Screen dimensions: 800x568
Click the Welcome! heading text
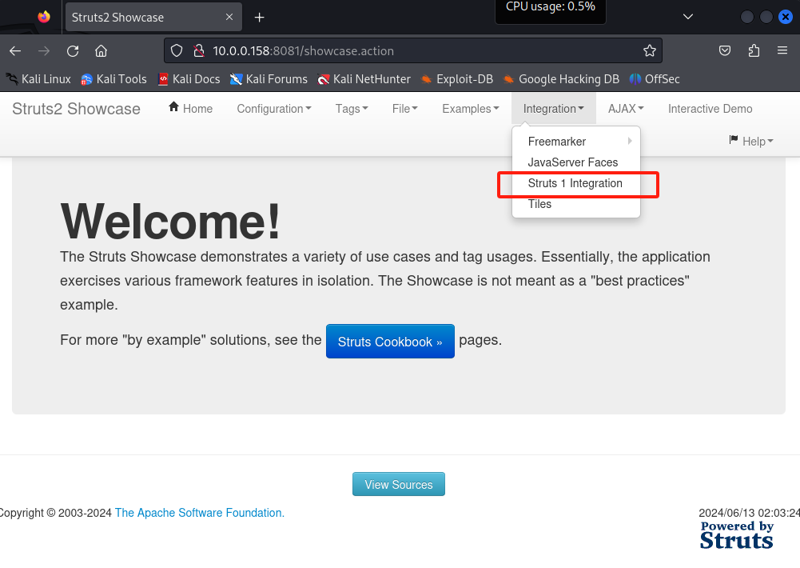pyautogui.click(x=170, y=221)
